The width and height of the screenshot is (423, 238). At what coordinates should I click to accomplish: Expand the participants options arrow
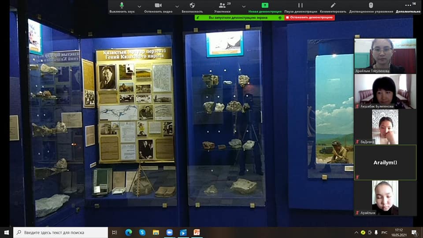[x=244, y=7]
